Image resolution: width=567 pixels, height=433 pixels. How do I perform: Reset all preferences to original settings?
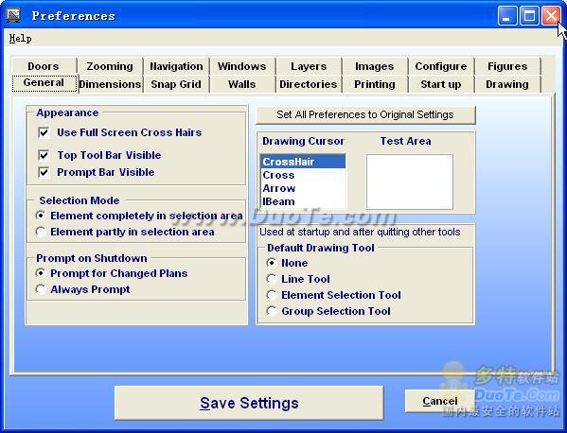365,114
